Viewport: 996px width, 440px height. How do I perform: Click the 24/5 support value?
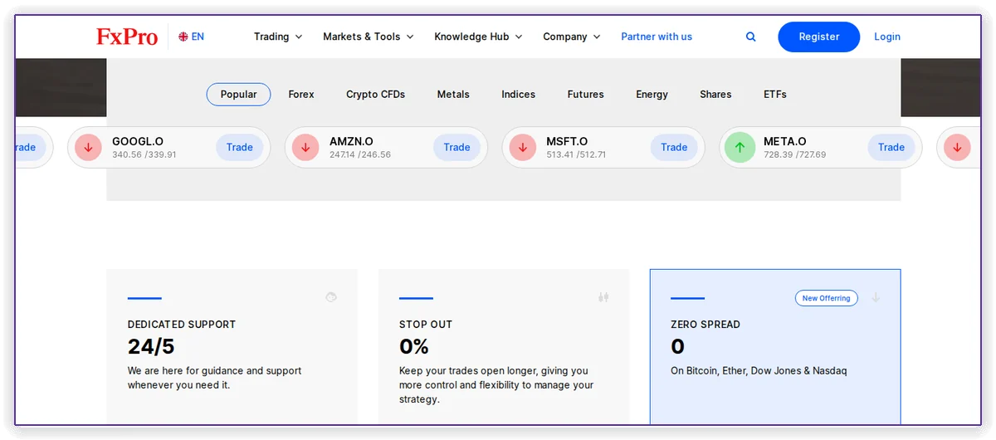click(151, 346)
